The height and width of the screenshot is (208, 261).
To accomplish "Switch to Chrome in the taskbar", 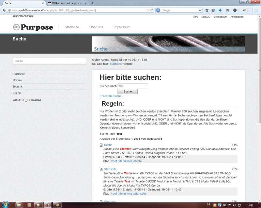I will (x=57, y=205).
